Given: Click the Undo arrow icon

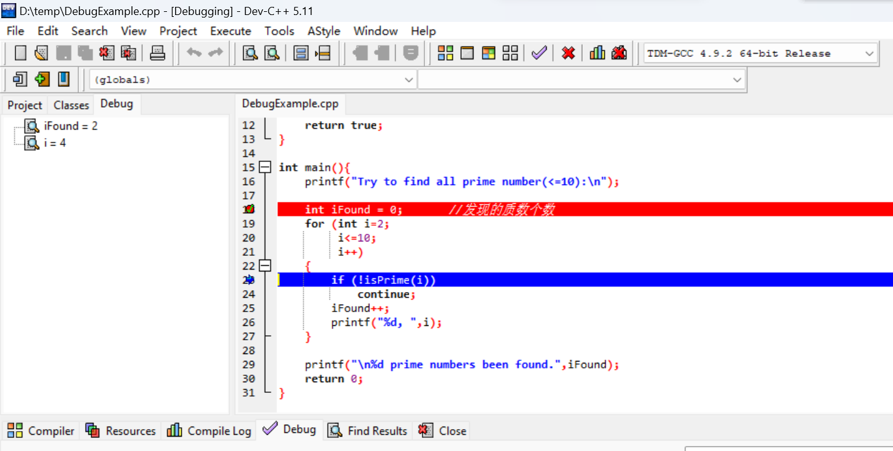Looking at the screenshot, I should point(194,53).
